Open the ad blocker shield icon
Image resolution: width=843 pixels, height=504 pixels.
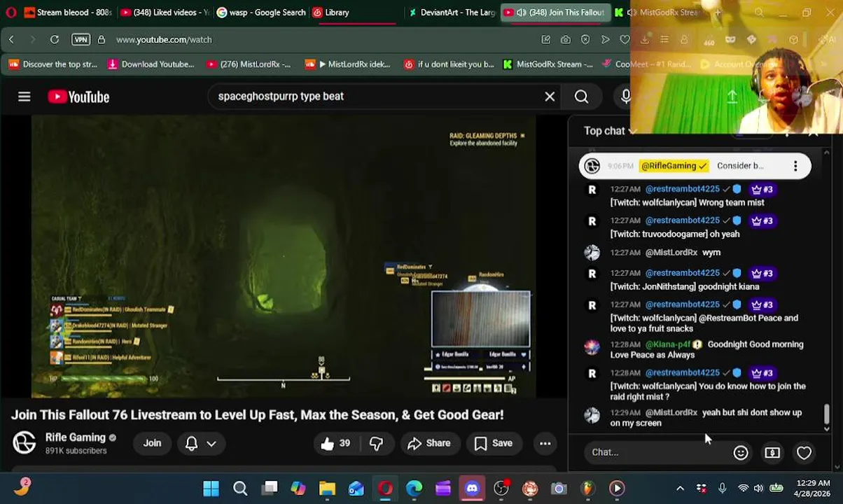pyautogui.click(x=585, y=40)
